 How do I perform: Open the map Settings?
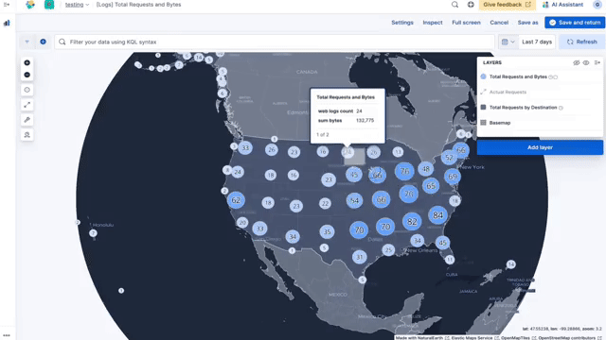click(402, 23)
